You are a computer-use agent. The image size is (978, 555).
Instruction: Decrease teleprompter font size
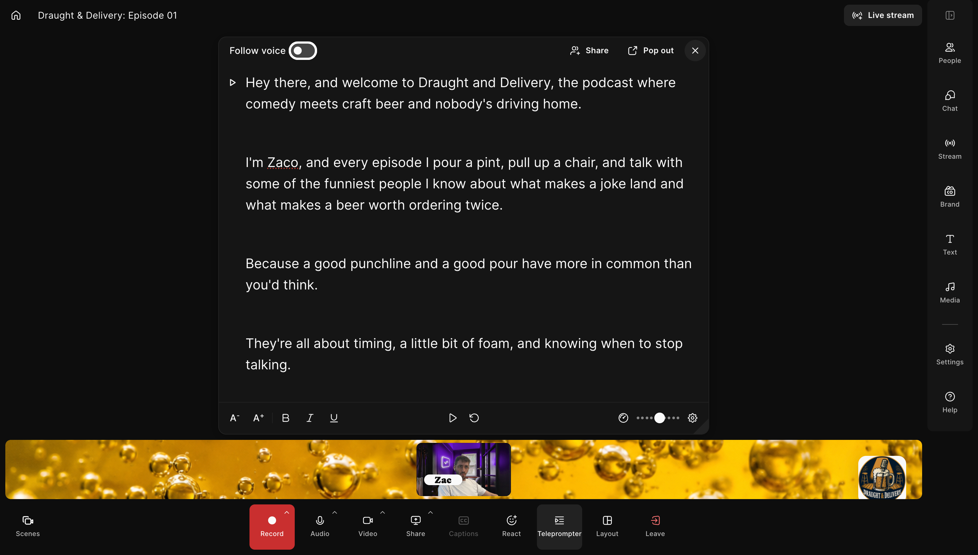(x=235, y=418)
